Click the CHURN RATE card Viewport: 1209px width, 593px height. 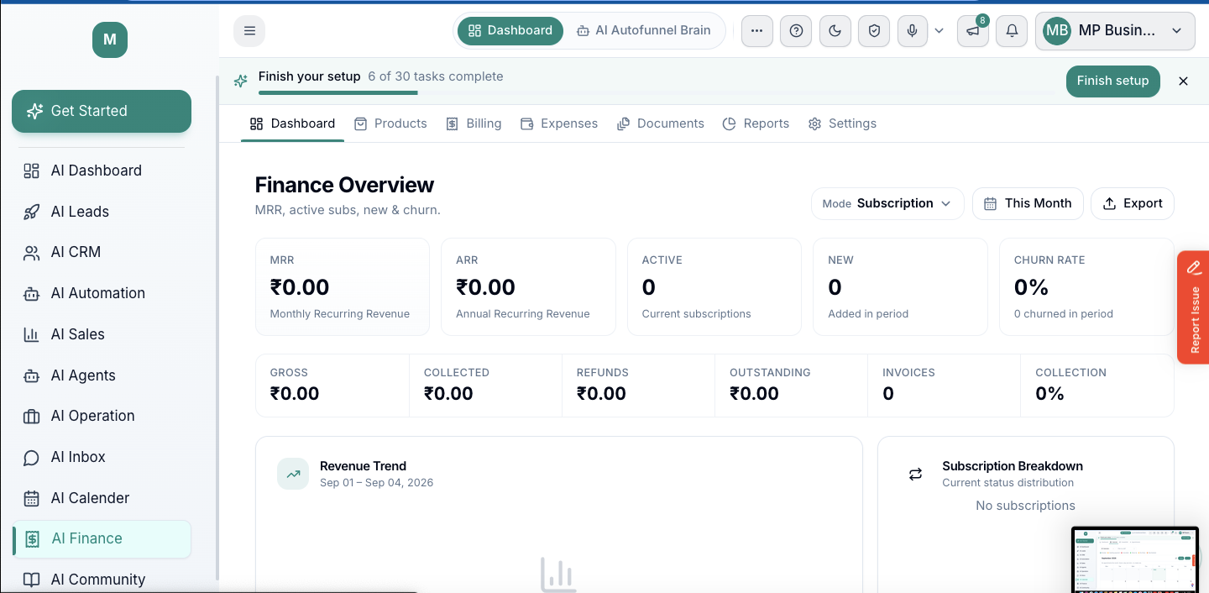point(1086,287)
